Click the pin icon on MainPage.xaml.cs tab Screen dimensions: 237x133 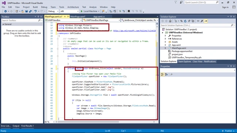[65, 16]
